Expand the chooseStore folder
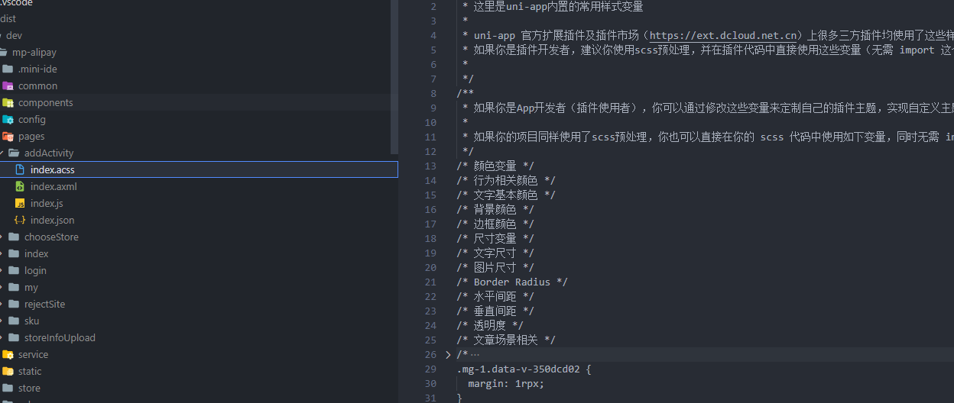Viewport: 954px width, 403px height. (x=3, y=237)
